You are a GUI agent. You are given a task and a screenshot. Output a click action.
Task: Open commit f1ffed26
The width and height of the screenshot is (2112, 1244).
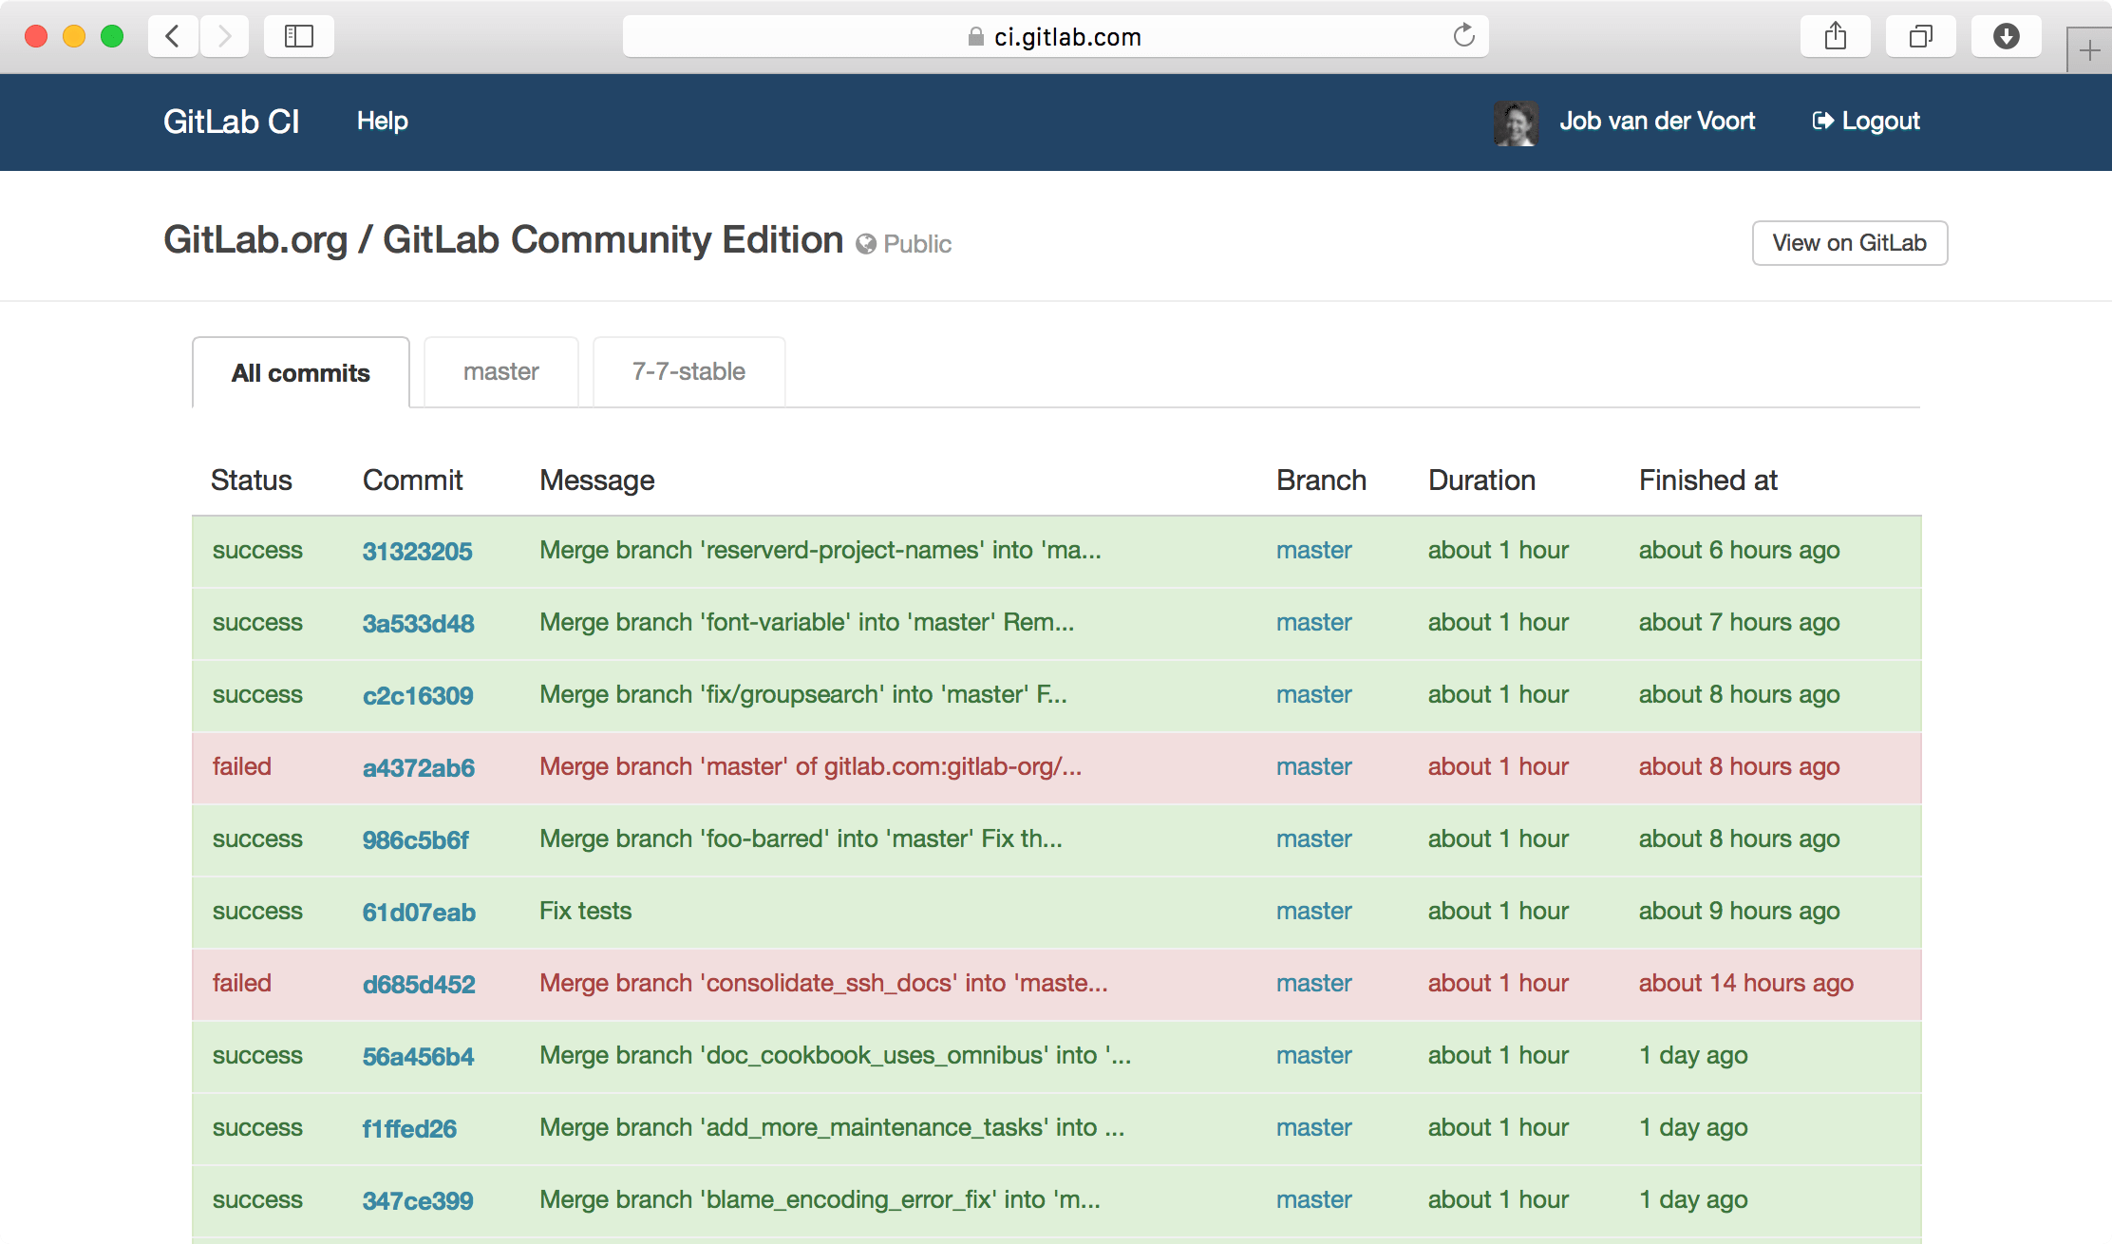409,1129
